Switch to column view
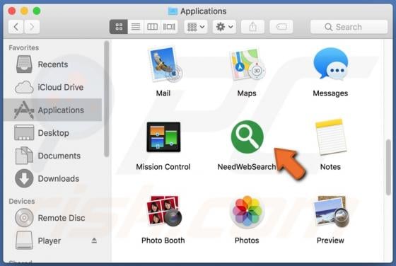Image resolution: width=396 pixels, height=266 pixels. click(x=152, y=27)
